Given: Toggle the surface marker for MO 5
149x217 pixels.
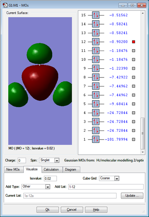Looking at the screenshot, I should (133, 104).
